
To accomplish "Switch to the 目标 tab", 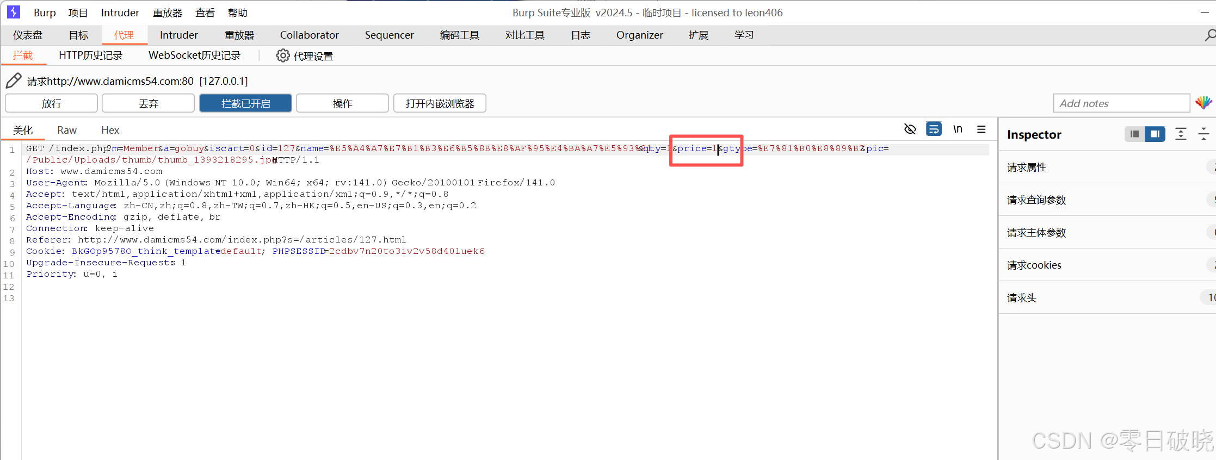I will pyautogui.click(x=78, y=35).
